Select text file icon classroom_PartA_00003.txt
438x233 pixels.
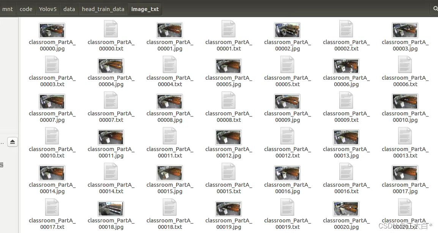[52, 65]
